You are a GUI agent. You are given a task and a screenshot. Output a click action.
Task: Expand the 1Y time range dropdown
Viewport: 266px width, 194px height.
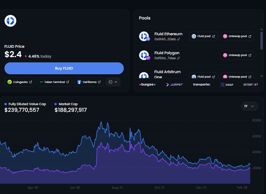pyautogui.click(x=249, y=106)
